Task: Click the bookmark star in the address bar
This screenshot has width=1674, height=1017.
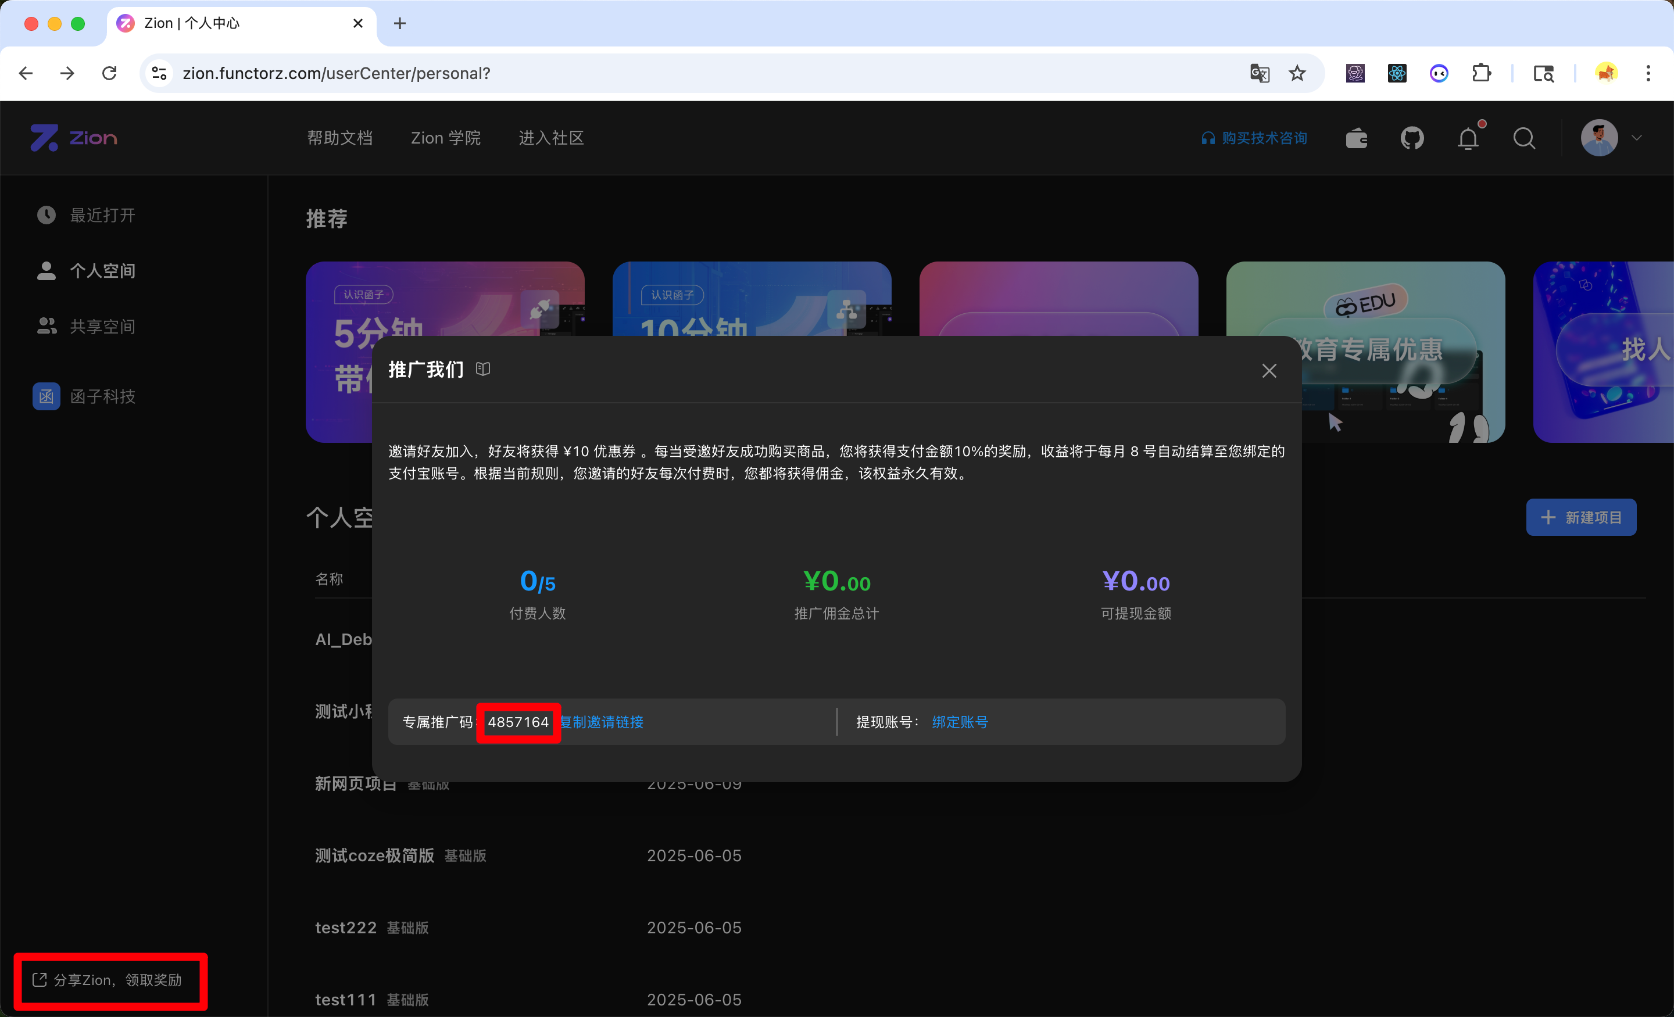Action: (1297, 73)
